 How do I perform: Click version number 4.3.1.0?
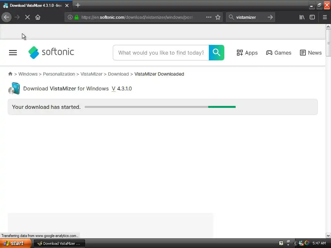point(124,88)
